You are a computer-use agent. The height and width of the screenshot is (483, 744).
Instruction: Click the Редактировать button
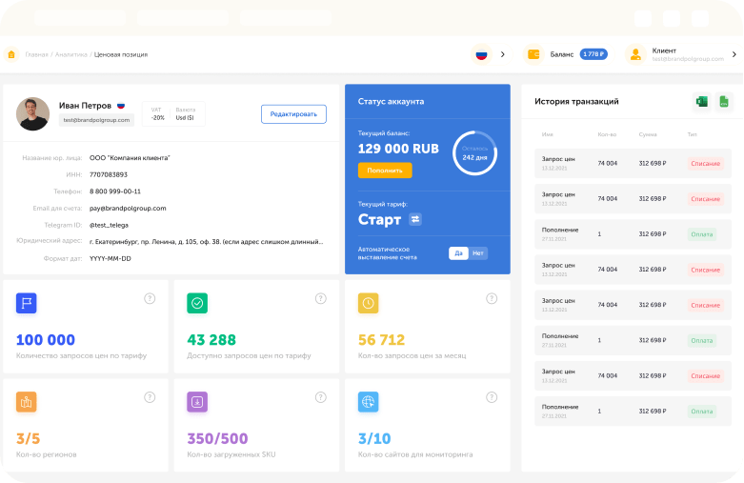pos(293,113)
